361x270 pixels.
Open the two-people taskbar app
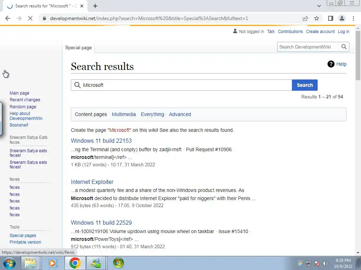click(x=96, y=263)
